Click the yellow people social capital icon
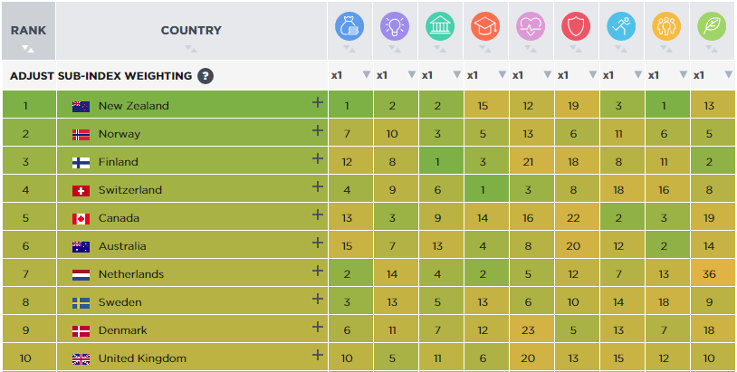The width and height of the screenshot is (737, 372). pyautogui.click(x=666, y=26)
